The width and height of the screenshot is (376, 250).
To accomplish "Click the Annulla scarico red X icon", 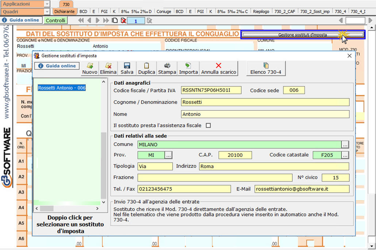I will coord(218,65).
